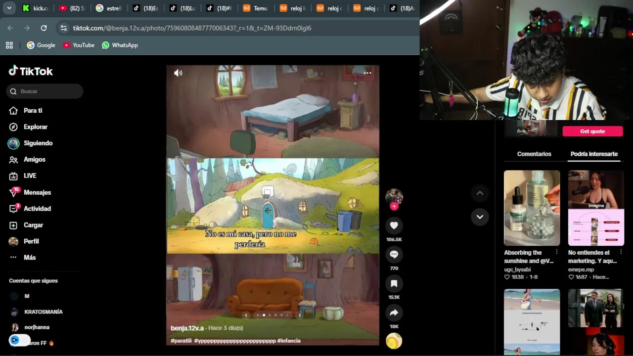
Task: Open followed account KRATOSMANÍA
Action: tap(44, 312)
